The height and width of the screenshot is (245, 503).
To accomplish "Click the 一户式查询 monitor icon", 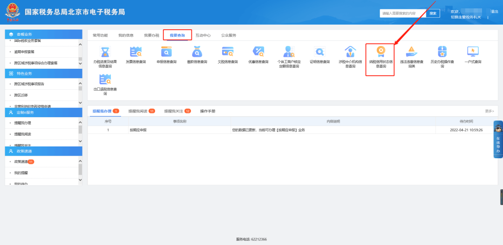I will [x=473, y=52].
